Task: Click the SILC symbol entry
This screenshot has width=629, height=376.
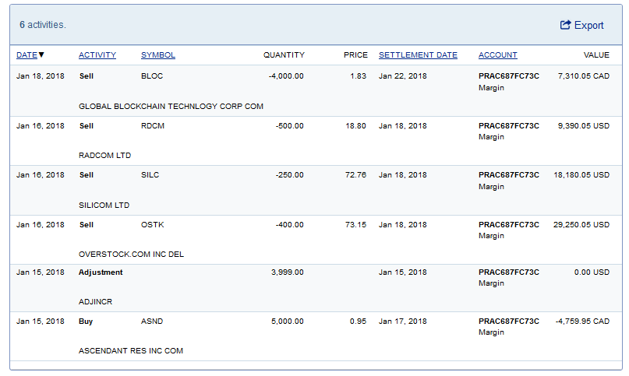Action: 150,175
